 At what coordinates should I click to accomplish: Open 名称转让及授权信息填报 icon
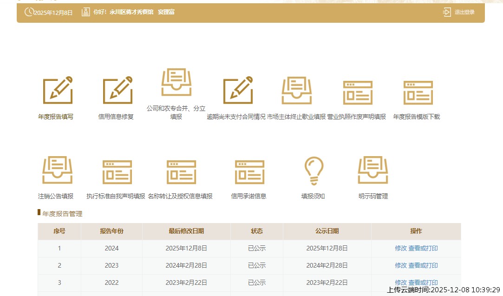pyautogui.click(x=181, y=172)
